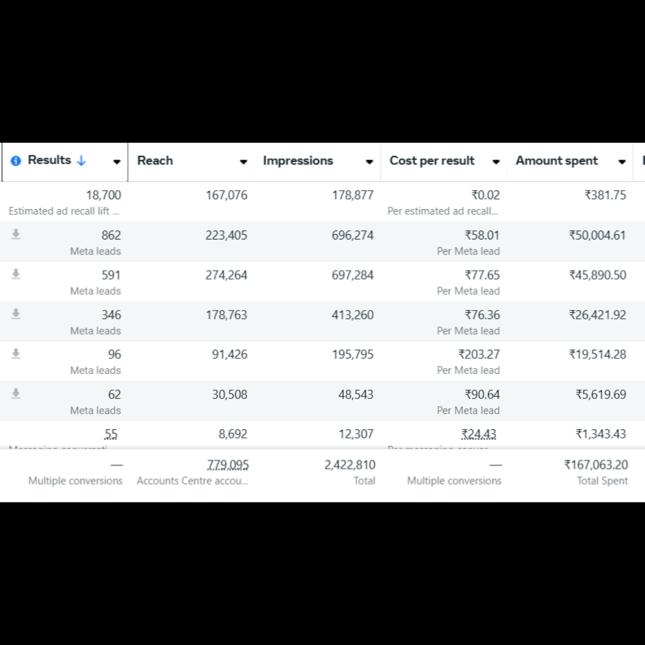Image resolution: width=645 pixels, height=645 pixels.
Task: Expand the Amount spent column dropdown
Action: tap(622, 162)
